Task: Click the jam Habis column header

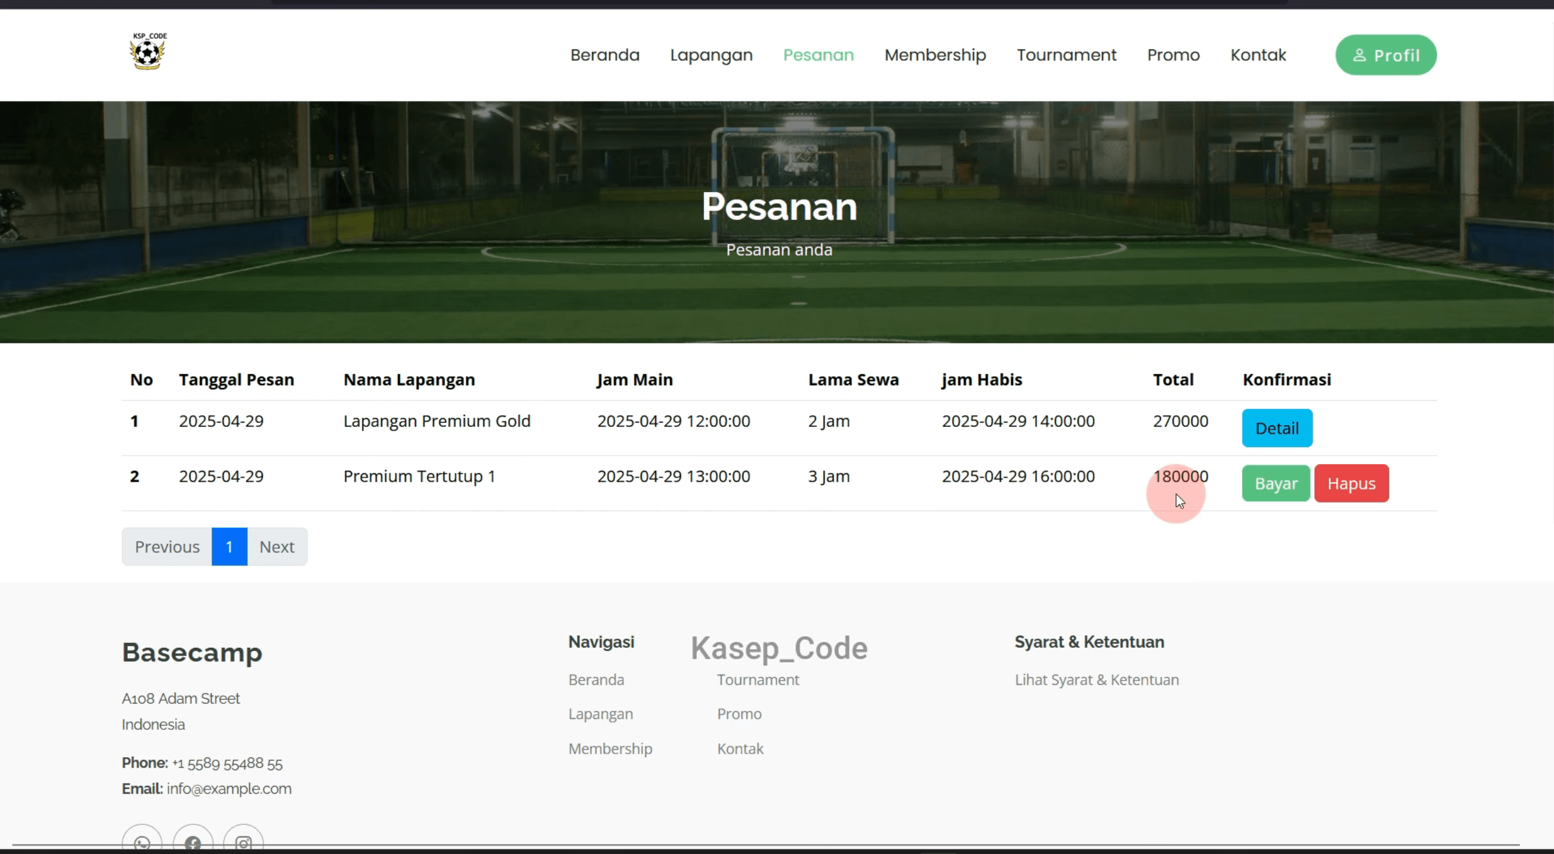Action: (x=982, y=380)
